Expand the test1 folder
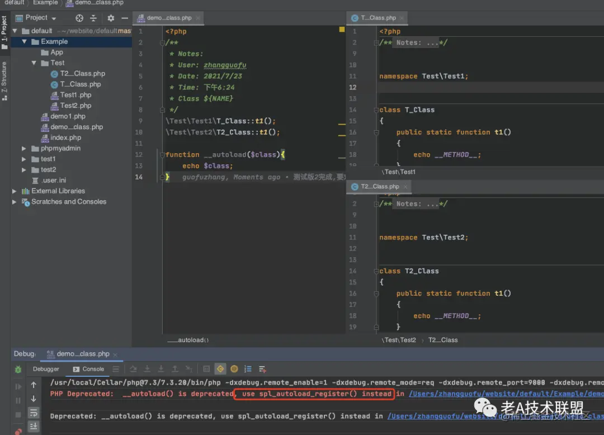This screenshot has width=604, height=435. (x=24, y=159)
